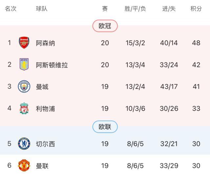
Task: Open the 阿森纳 team name
Action: (46, 43)
